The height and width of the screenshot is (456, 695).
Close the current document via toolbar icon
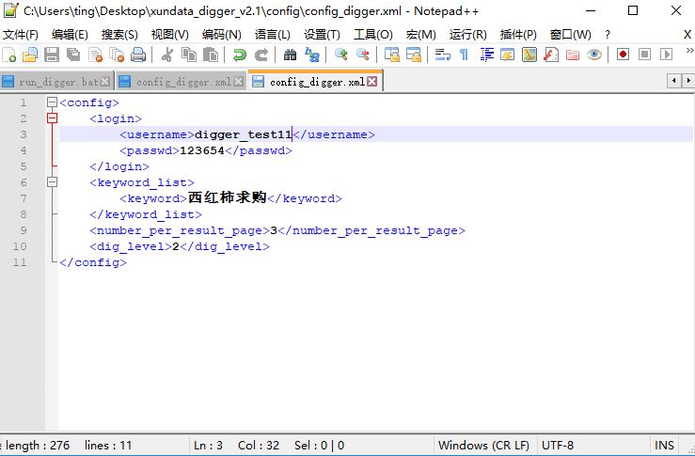click(x=95, y=55)
